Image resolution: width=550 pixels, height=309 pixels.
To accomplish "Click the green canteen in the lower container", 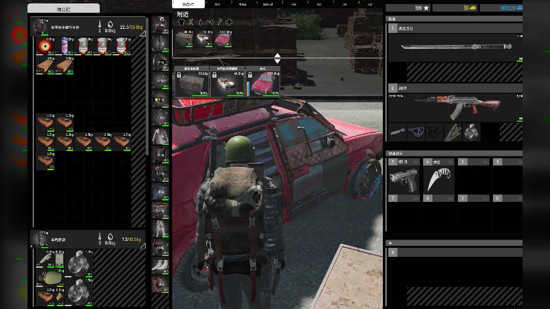I will pos(49,277).
